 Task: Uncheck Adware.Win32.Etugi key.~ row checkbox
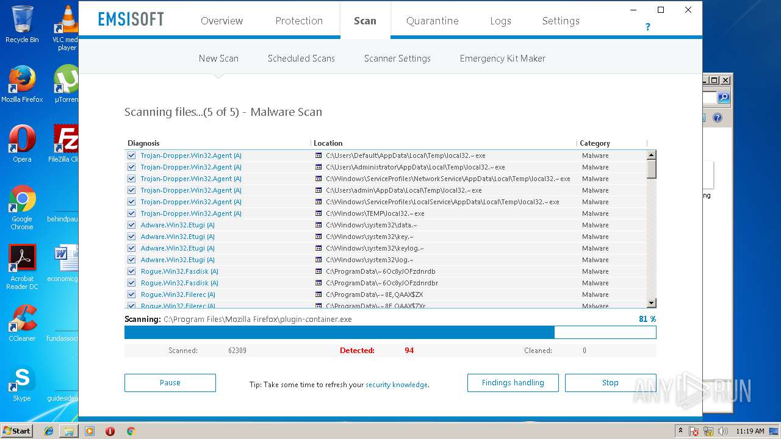pos(131,237)
